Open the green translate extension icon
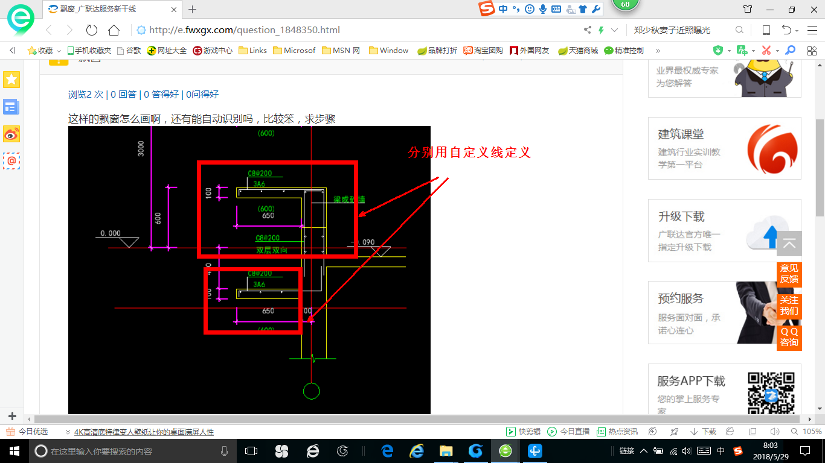This screenshot has width=825, height=463. click(x=742, y=51)
